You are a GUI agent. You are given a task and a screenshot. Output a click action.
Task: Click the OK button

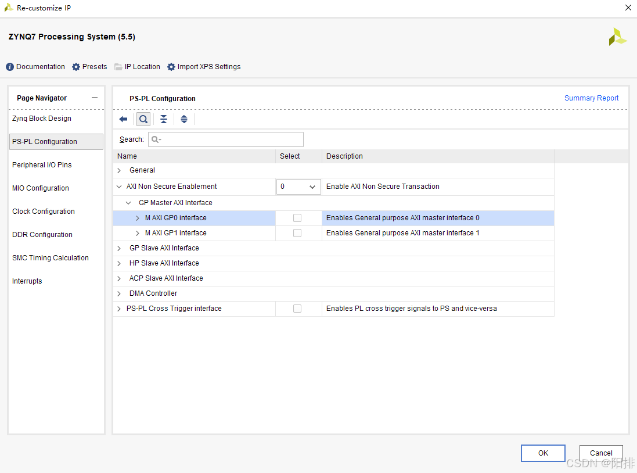[543, 453]
